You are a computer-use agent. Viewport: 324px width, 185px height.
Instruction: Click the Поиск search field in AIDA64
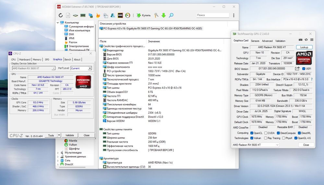(x=213, y=15)
